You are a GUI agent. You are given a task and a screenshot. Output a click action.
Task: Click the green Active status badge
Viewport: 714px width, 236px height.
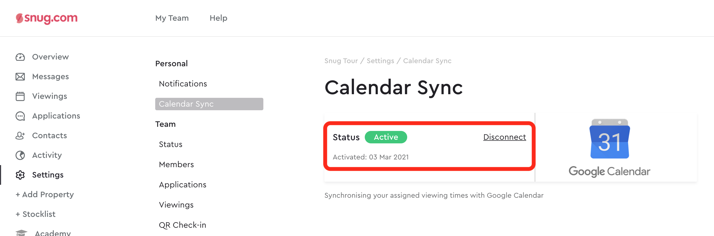(386, 137)
